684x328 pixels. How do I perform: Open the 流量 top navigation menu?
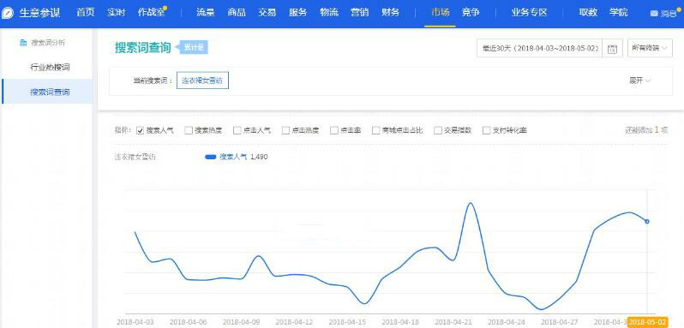point(206,13)
